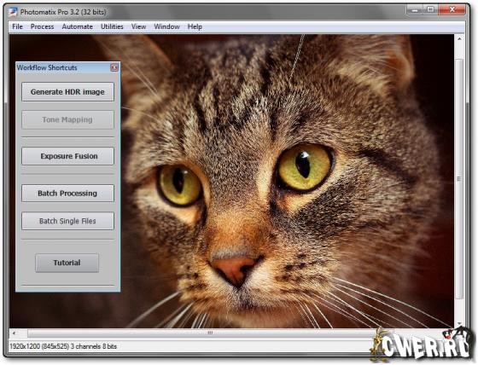Maximize the Photomatix Pro window
The image size is (478, 365).
(430, 10)
